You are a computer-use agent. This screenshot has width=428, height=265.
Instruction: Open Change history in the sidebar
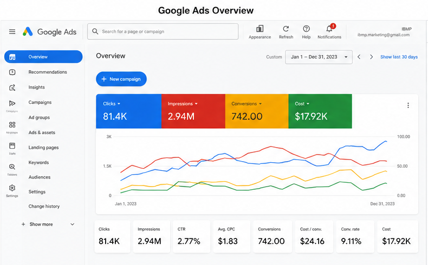(x=44, y=206)
